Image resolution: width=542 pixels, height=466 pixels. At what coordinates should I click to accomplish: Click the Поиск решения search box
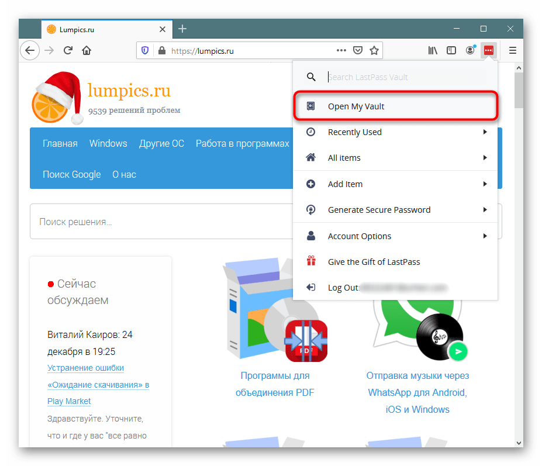coord(162,221)
